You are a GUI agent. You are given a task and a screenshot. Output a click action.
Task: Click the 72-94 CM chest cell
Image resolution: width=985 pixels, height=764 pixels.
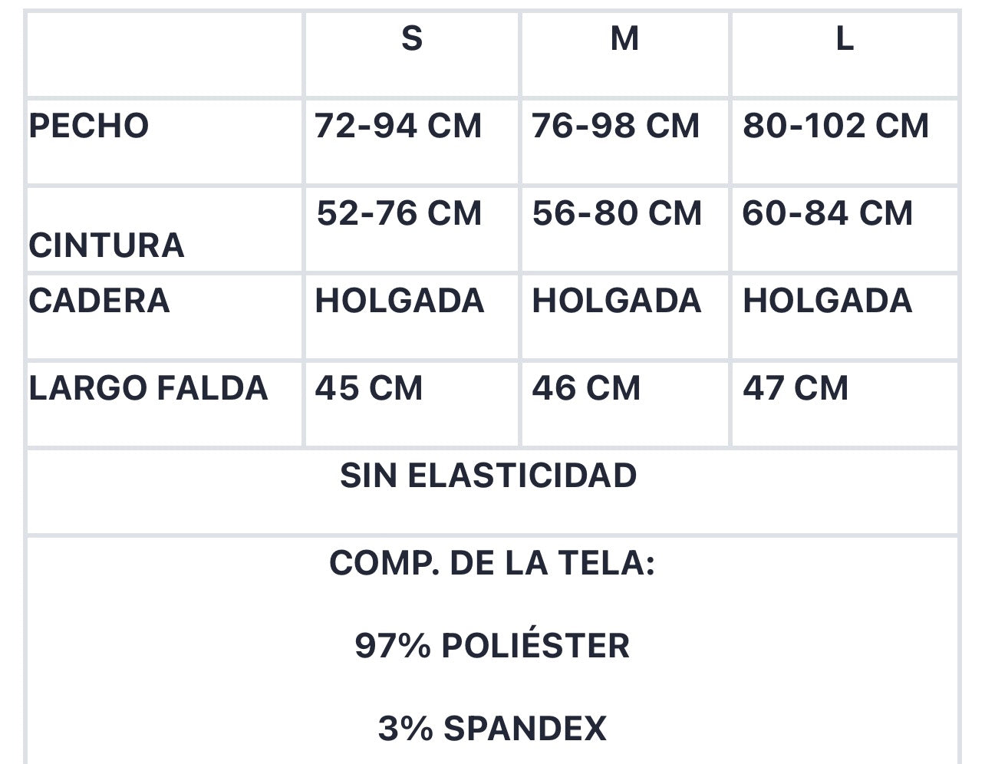[398, 126]
